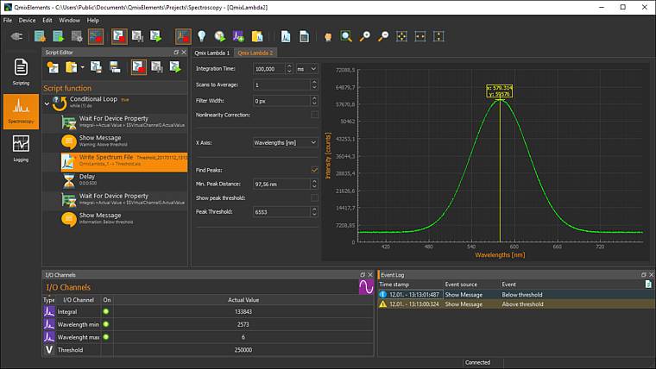Screen dimensions: 656x369
Task: Click the vertical fit axis icon
Action: click(x=438, y=36)
